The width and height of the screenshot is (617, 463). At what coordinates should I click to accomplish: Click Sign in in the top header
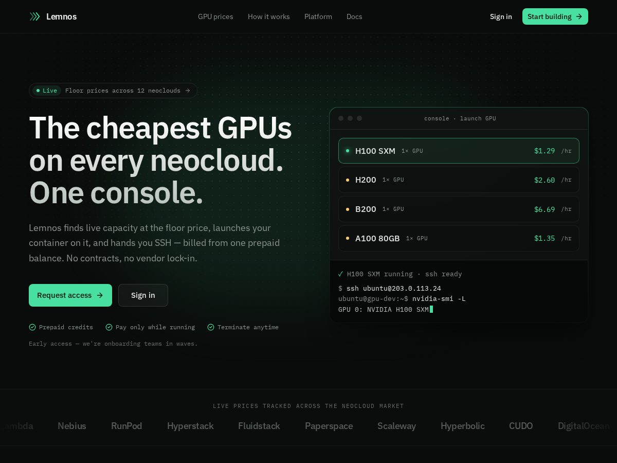pos(501,16)
